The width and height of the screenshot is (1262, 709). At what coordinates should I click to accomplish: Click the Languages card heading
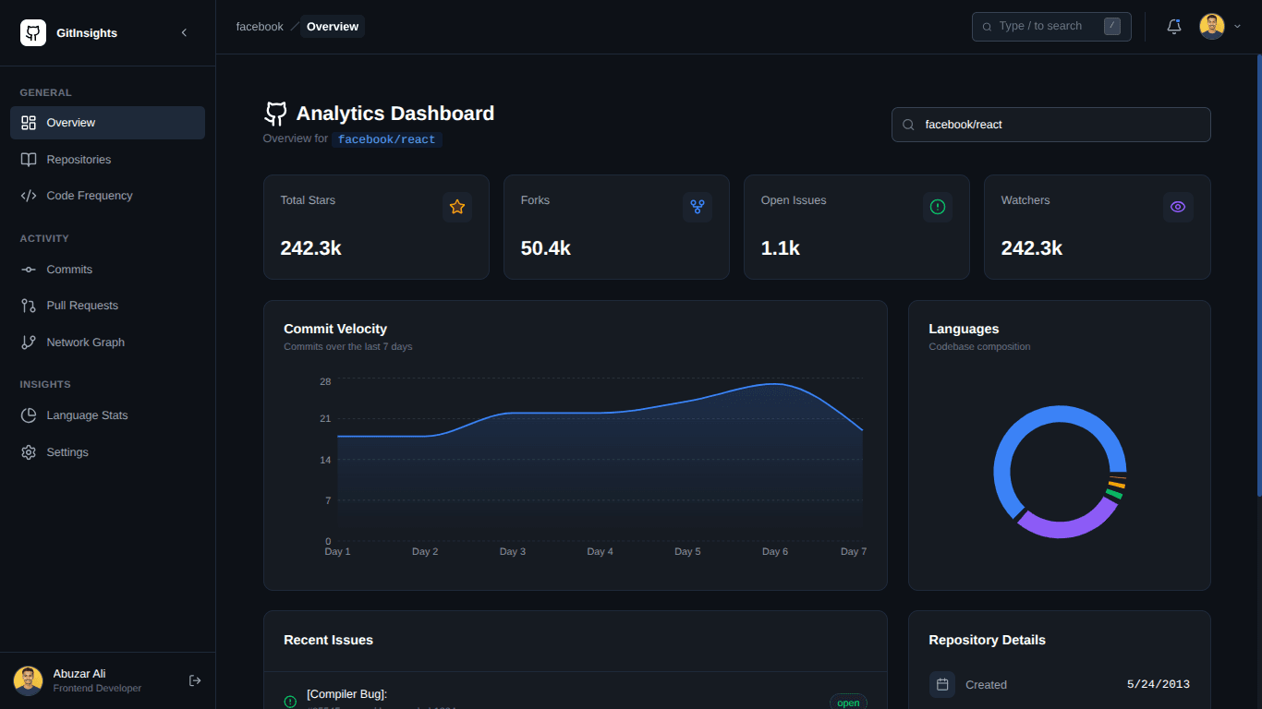(964, 329)
